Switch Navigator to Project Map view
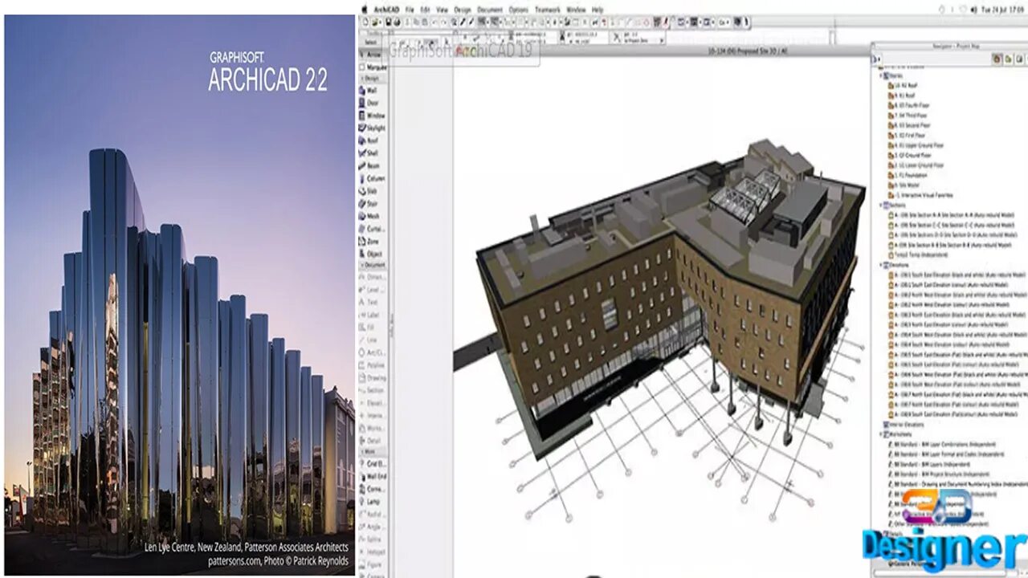 [x=997, y=59]
